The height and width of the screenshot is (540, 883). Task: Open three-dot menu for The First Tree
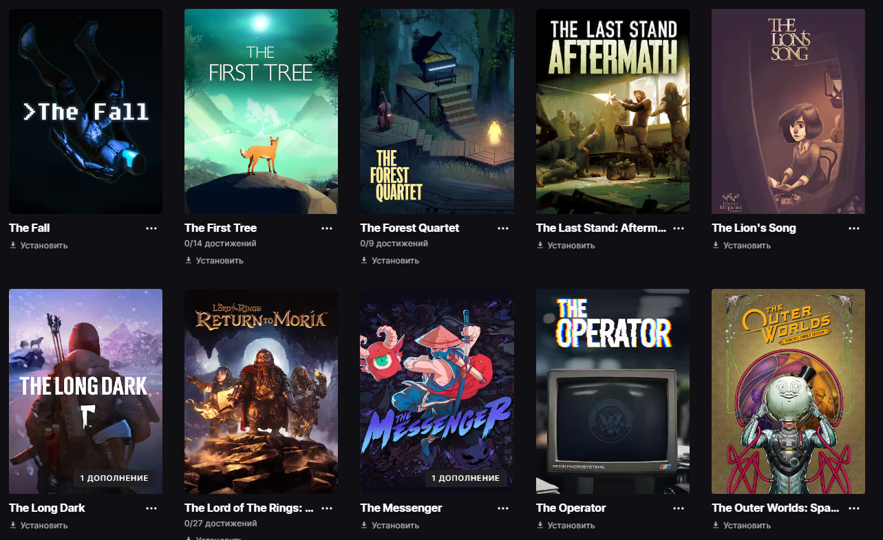click(x=327, y=228)
